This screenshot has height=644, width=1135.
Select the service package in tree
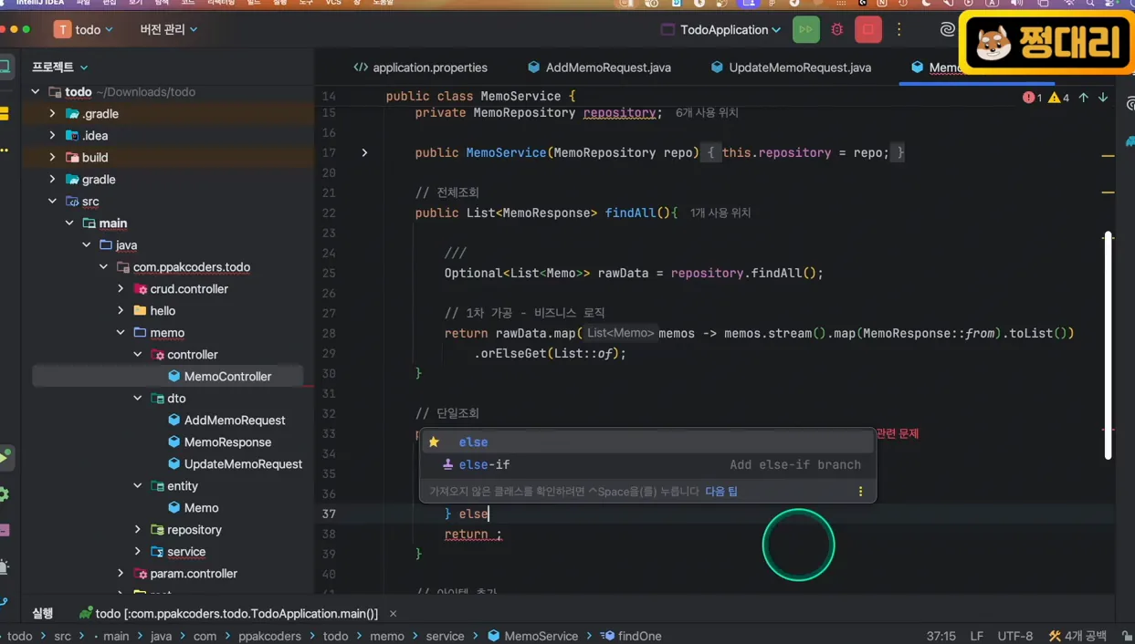coord(186,552)
